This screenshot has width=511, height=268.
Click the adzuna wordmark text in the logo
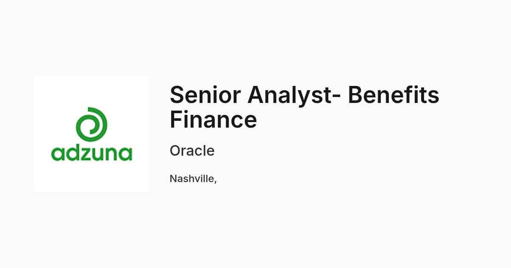tap(92, 153)
